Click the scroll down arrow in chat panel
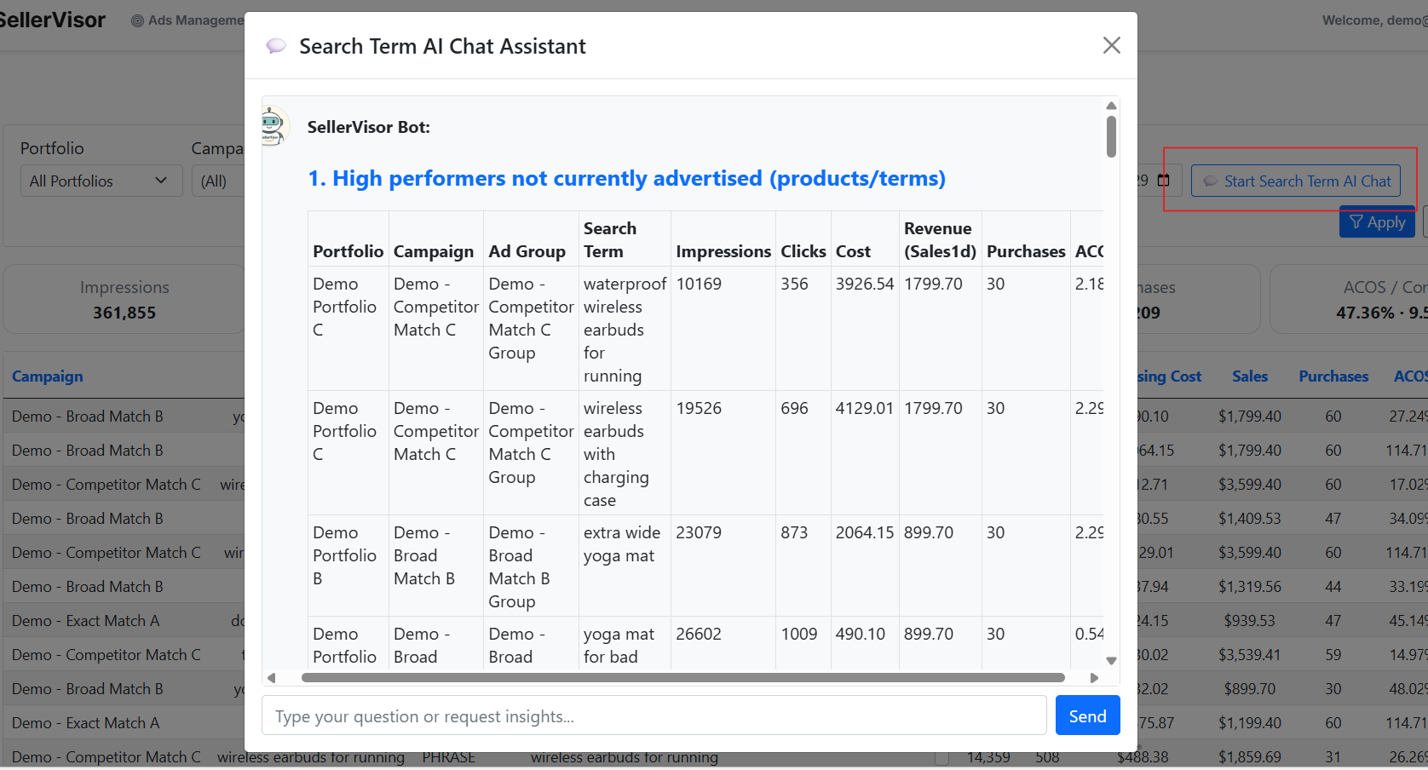1428x770 pixels. (x=1111, y=661)
